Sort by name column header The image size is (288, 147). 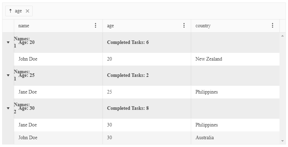tap(24, 26)
